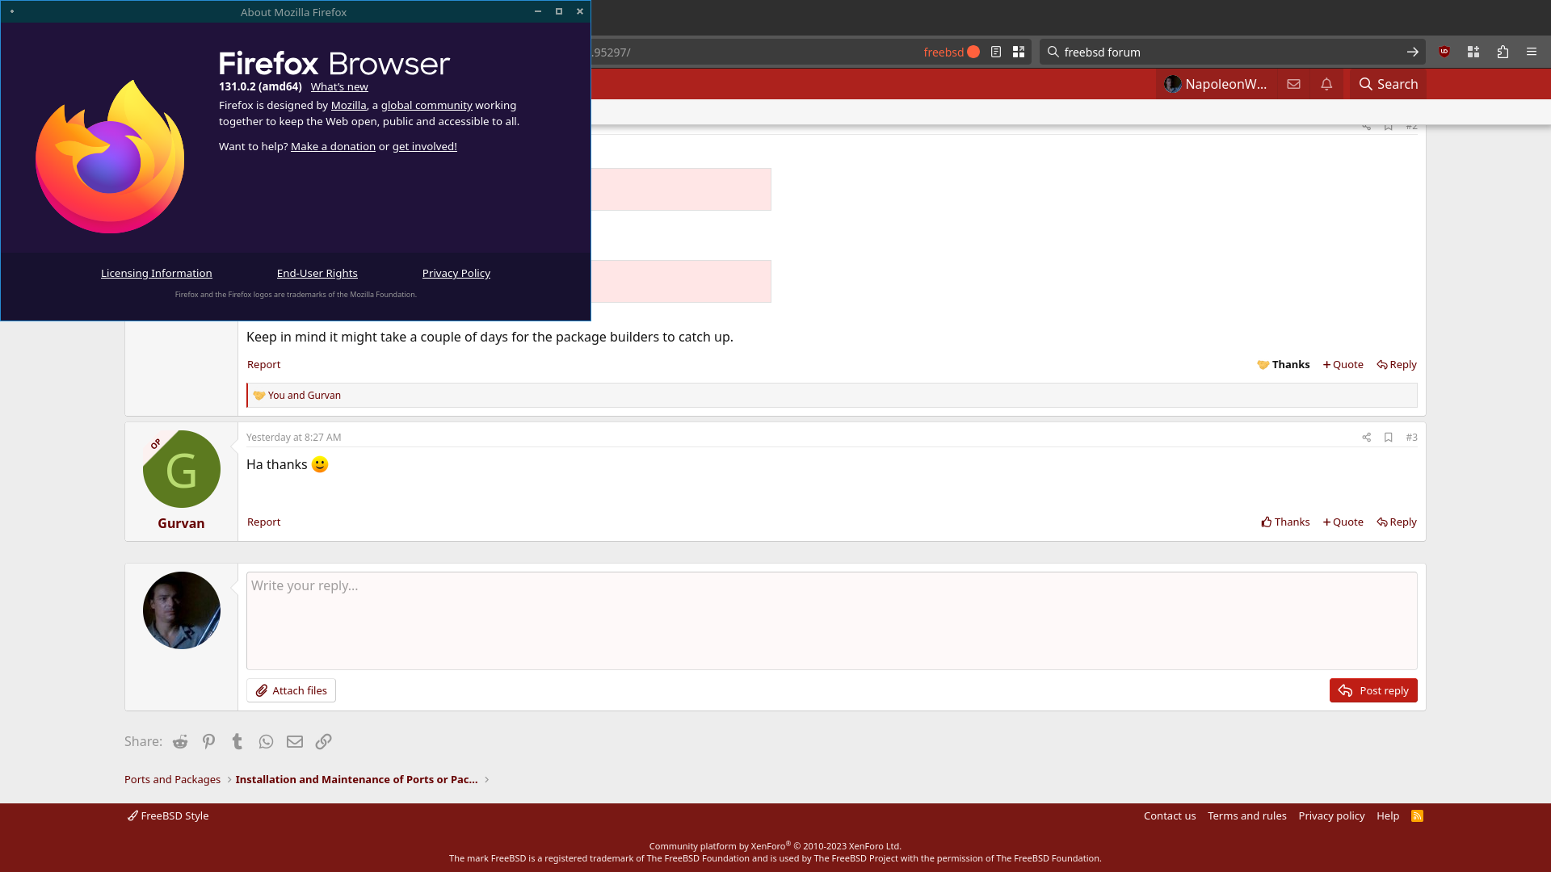
Task: Copy thread link using the chain icon
Action: (323, 741)
